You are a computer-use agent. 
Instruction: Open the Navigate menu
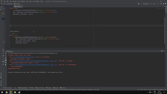(x=15, y=1)
